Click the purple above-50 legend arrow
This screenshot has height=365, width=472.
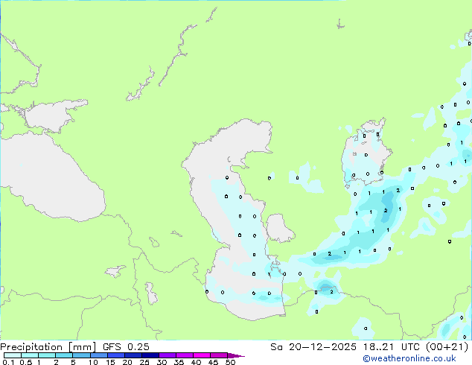tap(236, 355)
